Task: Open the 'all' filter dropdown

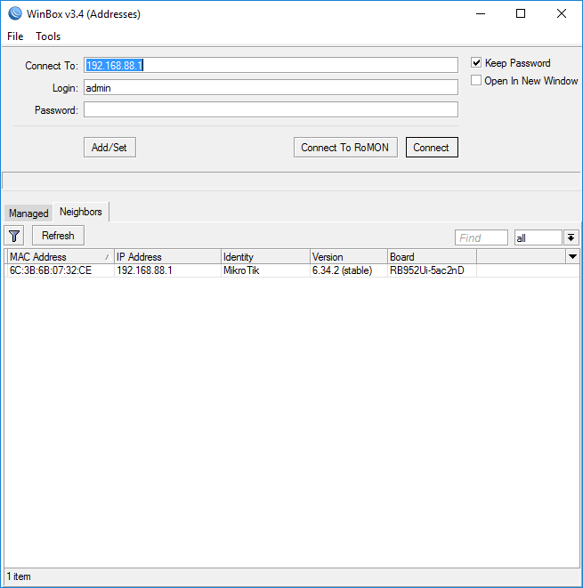Action: [x=571, y=238]
